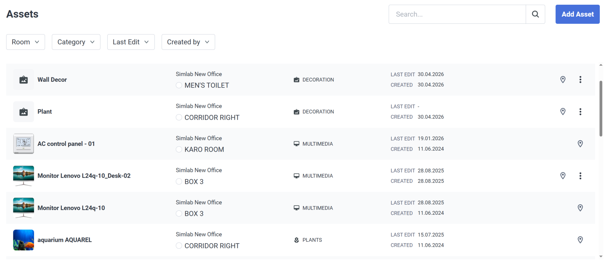Click the vertical scrollbar thumb of the asset list
607x267 pixels.
pyautogui.click(x=601, y=108)
